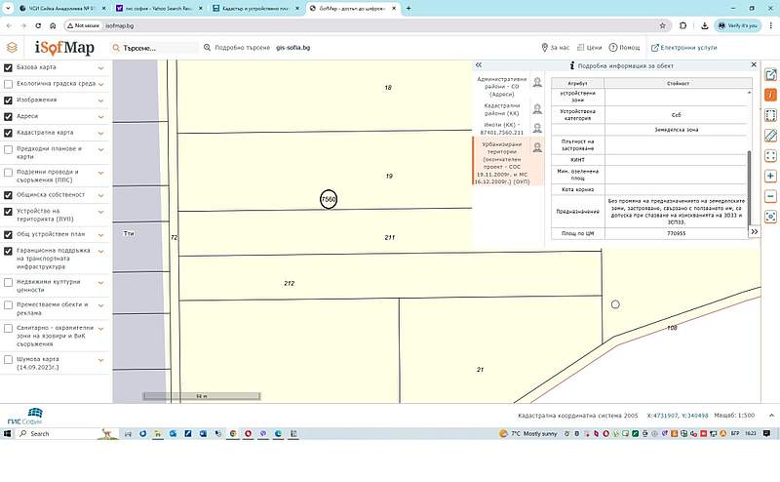This screenshot has width=780, height=482.
Task: Activate the orange object info tool
Action: coord(770,95)
